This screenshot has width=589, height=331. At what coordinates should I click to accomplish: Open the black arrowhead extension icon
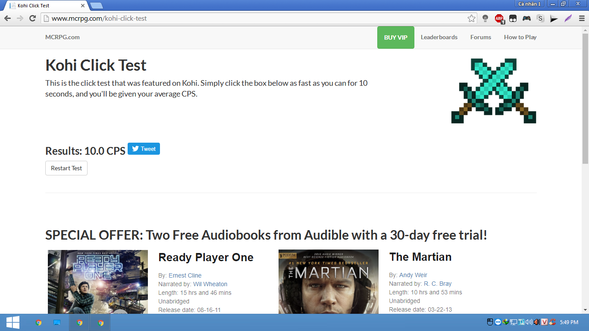coord(554,19)
